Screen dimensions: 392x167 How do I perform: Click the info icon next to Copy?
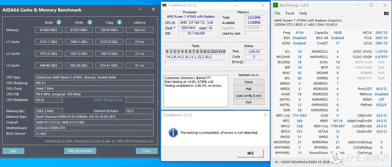pyautogui.click(x=119, y=22)
